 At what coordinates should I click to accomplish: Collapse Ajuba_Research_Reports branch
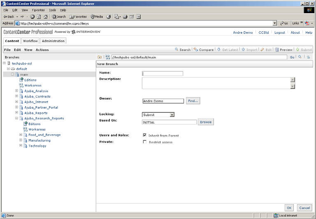16,118
